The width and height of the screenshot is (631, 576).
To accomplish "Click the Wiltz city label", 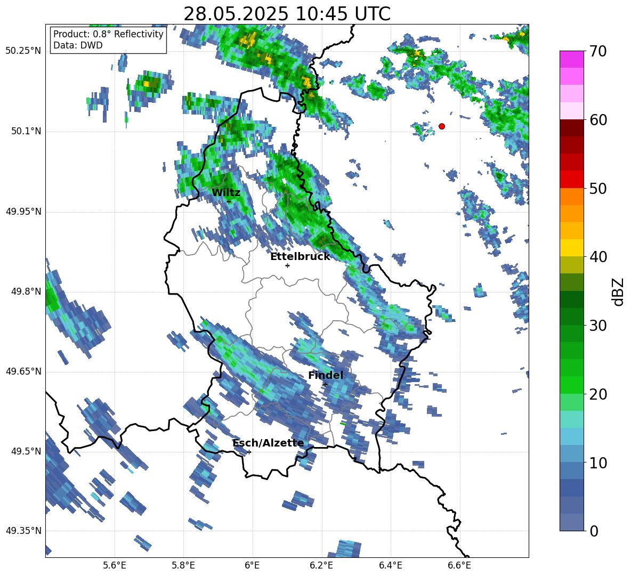I will click(x=226, y=193).
